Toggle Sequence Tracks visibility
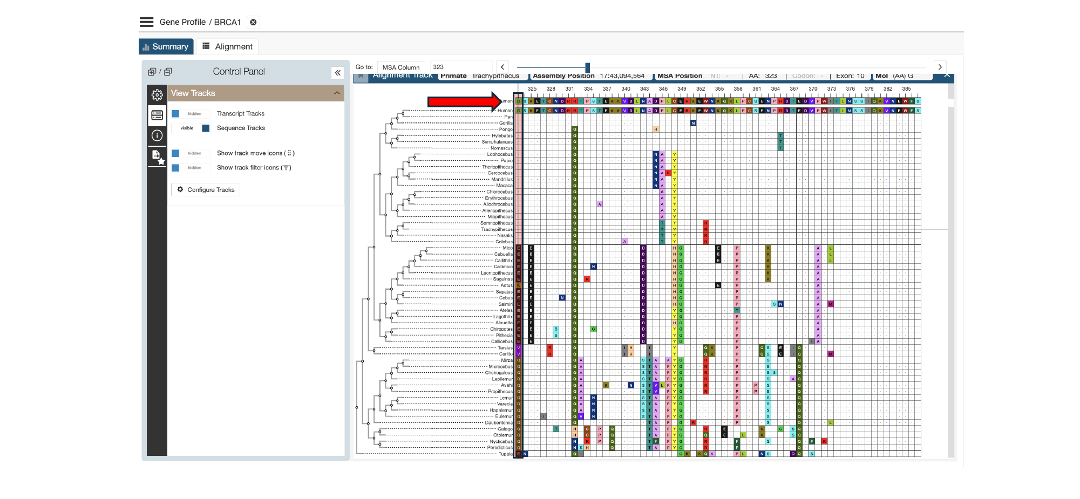1080x499 pixels. 191,128
